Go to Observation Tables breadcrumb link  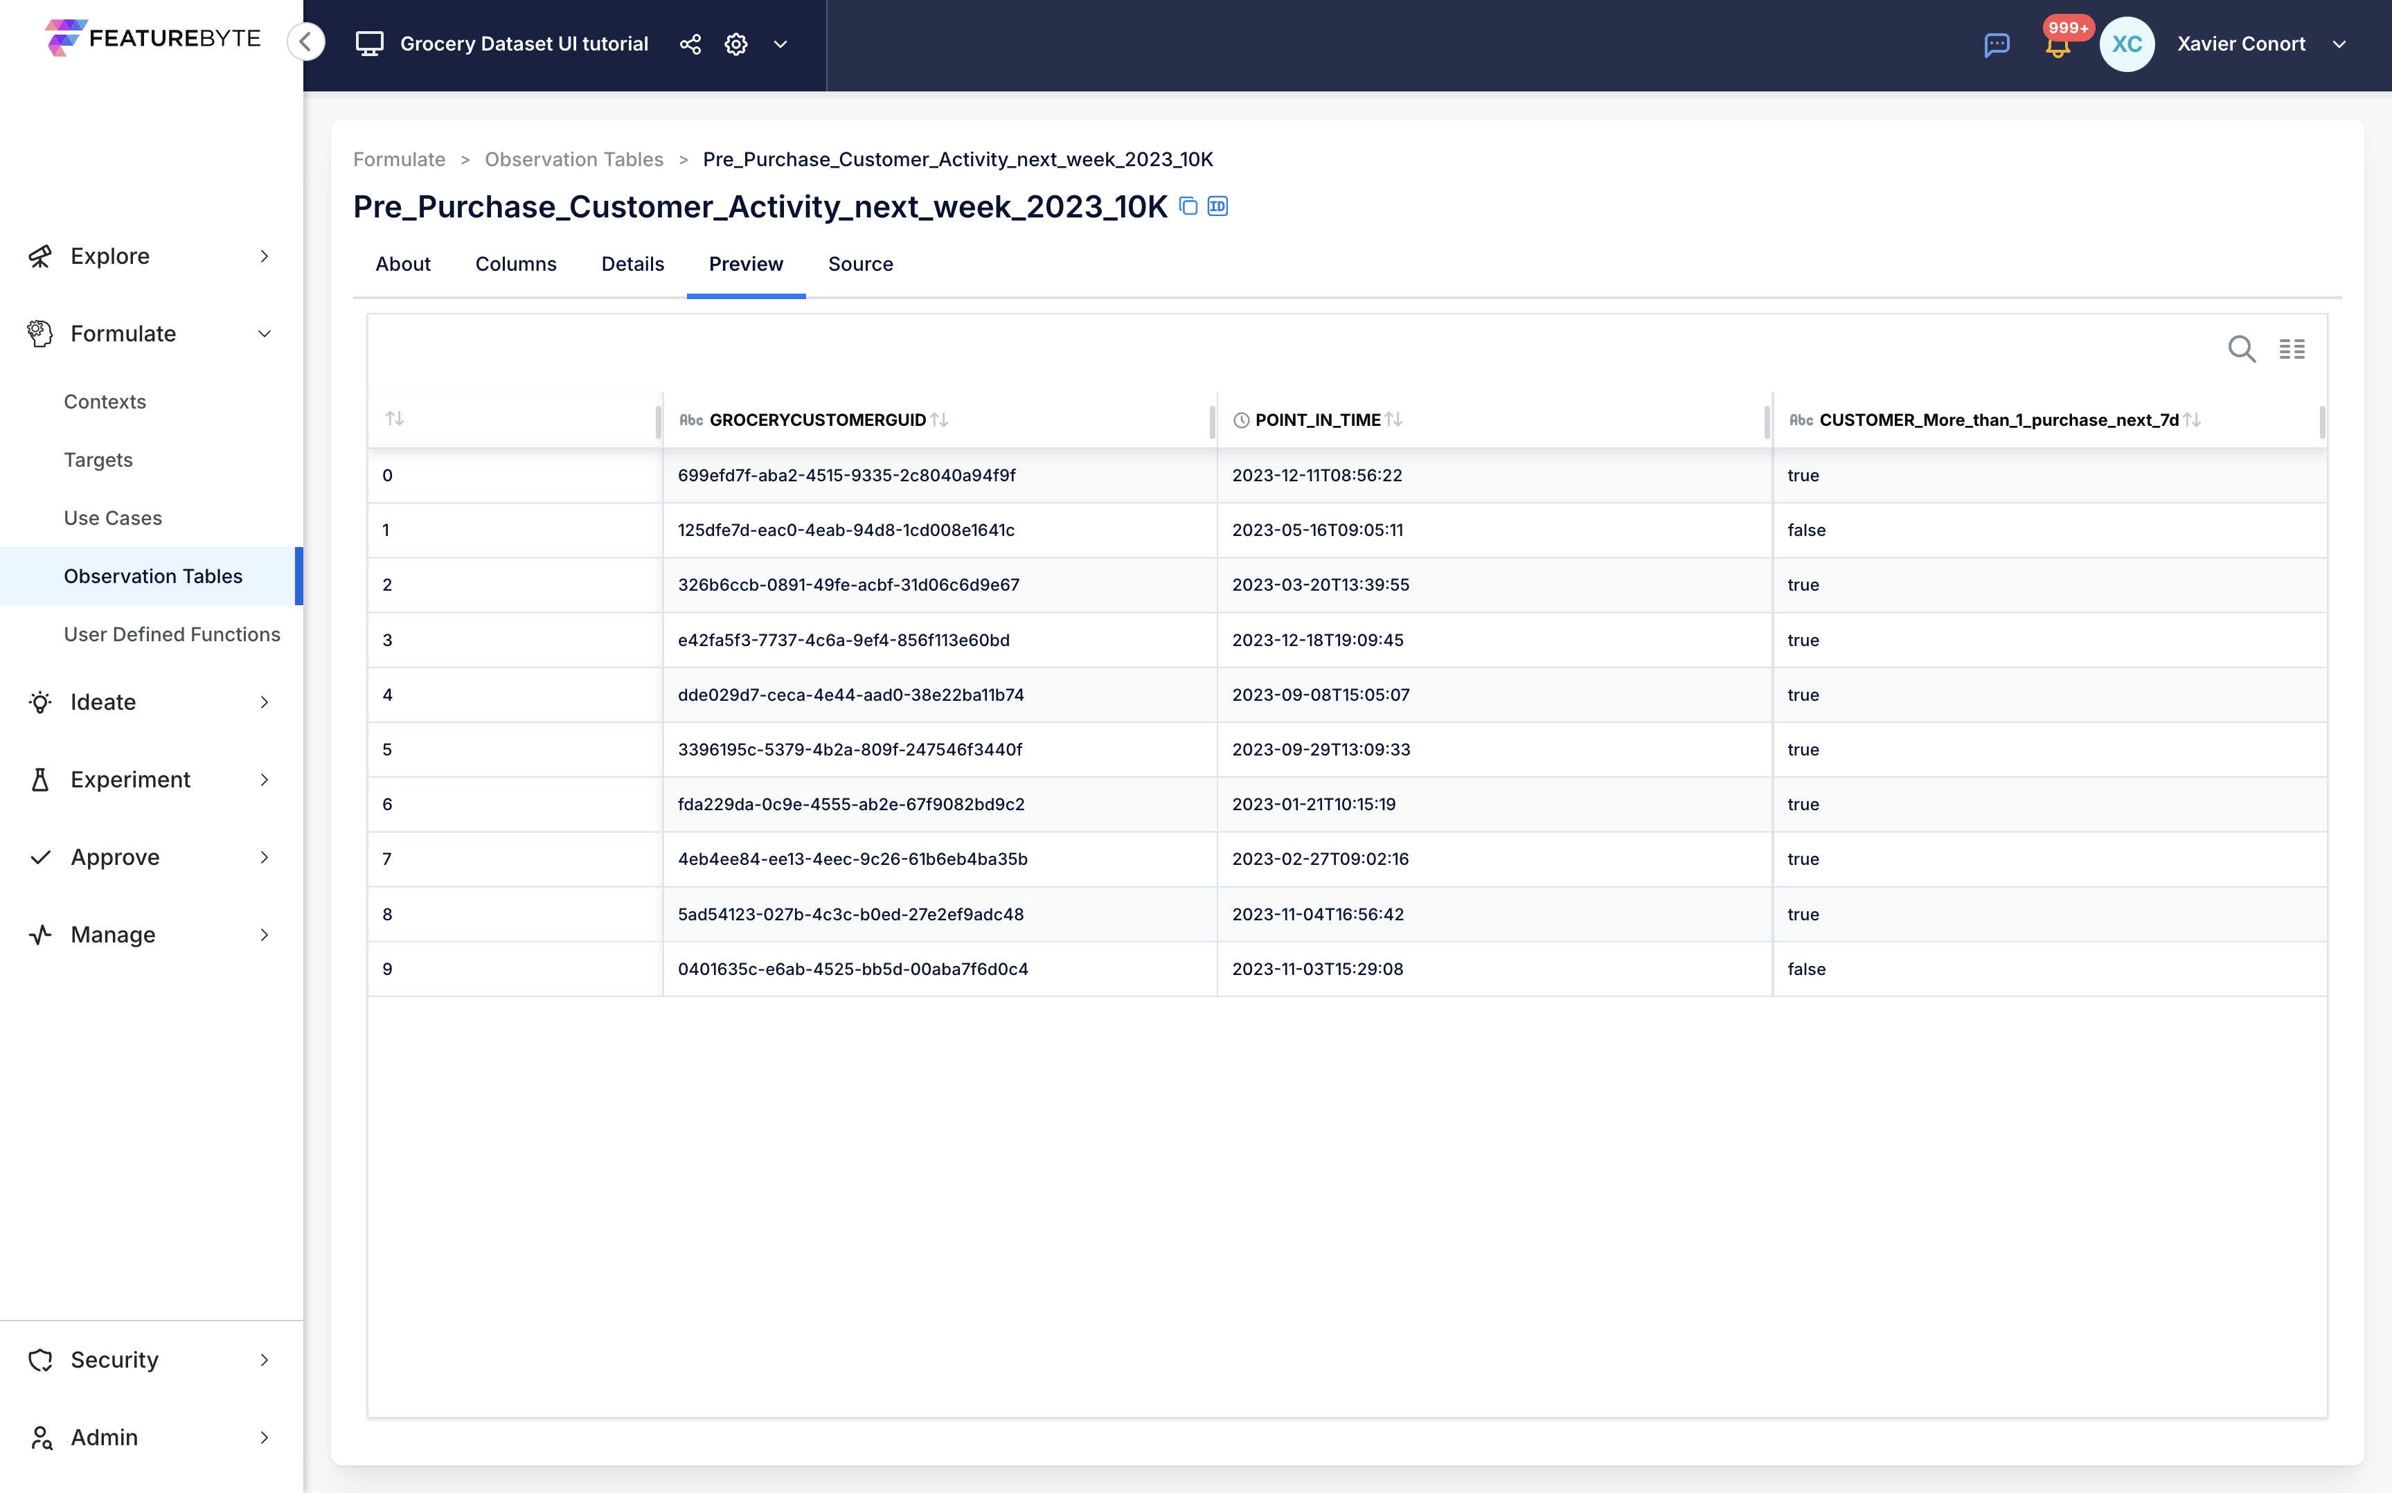[573, 159]
